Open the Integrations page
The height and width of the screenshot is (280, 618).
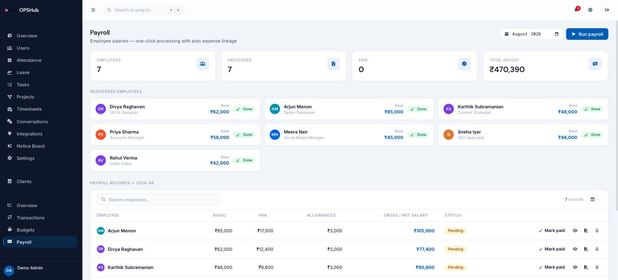coord(40,134)
